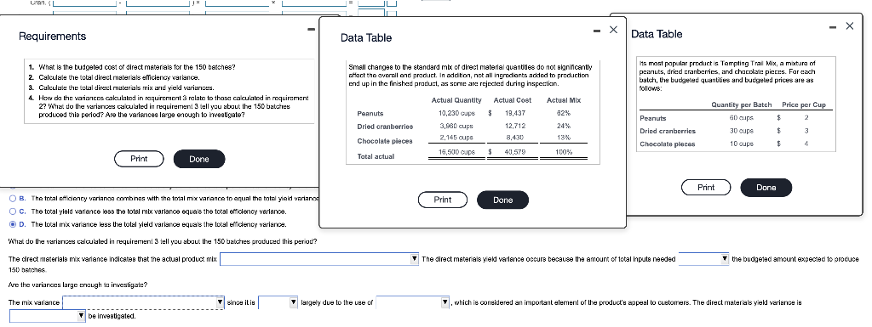
Task: Click Print in the right Data Table dialog
Action: 706,188
